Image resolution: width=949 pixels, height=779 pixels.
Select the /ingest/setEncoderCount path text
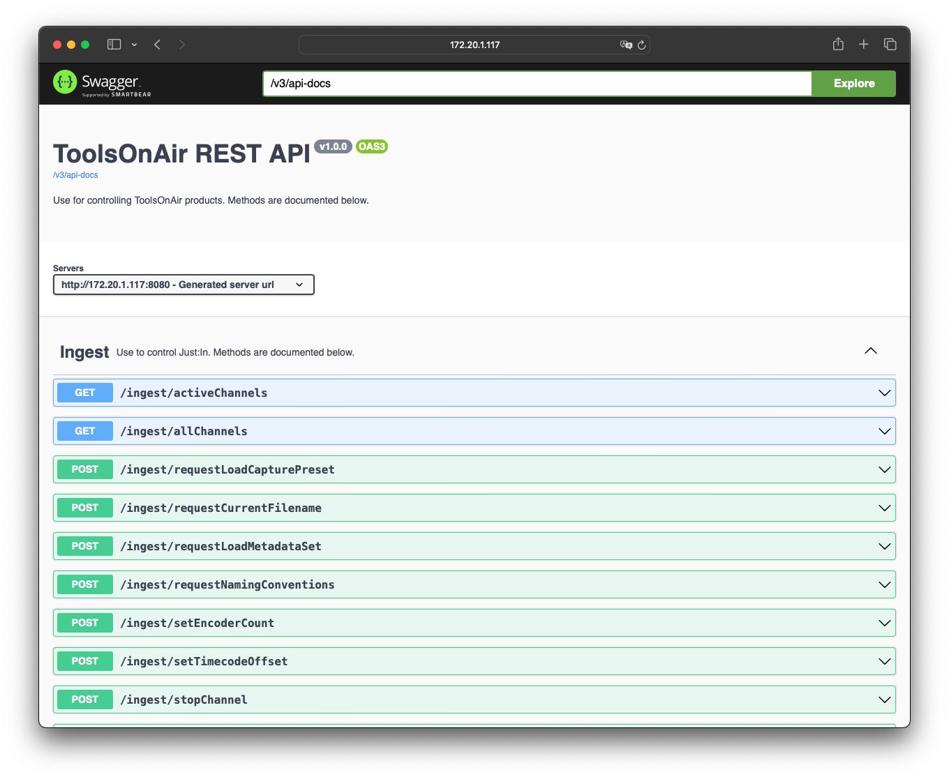(x=197, y=623)
